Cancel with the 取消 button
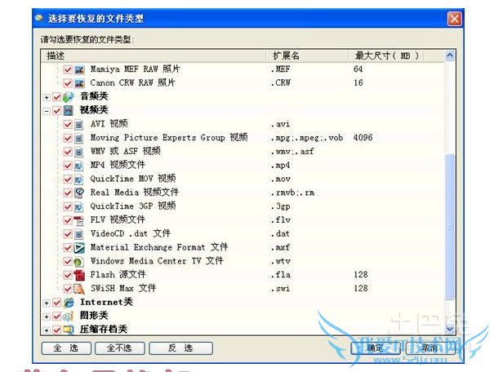The height and width of the screenshot is (372, 494). pos(430,348)
